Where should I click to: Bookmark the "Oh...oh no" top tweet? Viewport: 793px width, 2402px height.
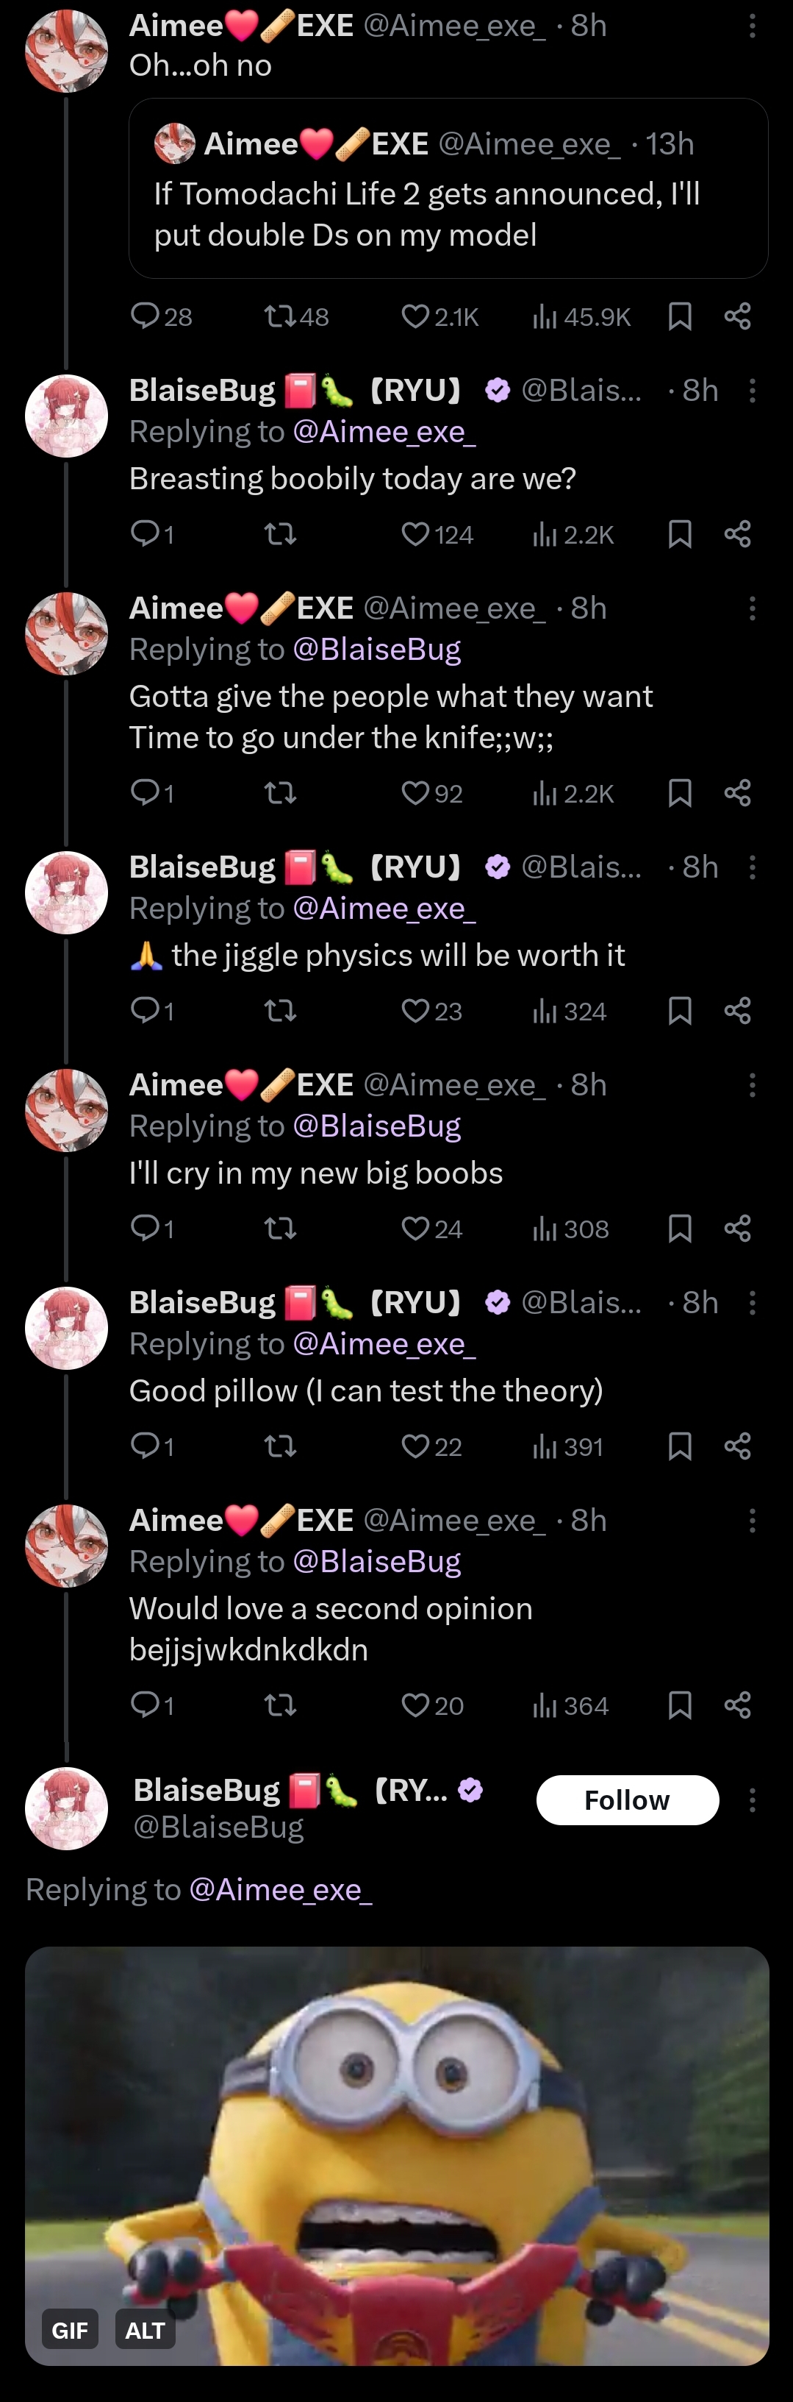pos(681,317)
